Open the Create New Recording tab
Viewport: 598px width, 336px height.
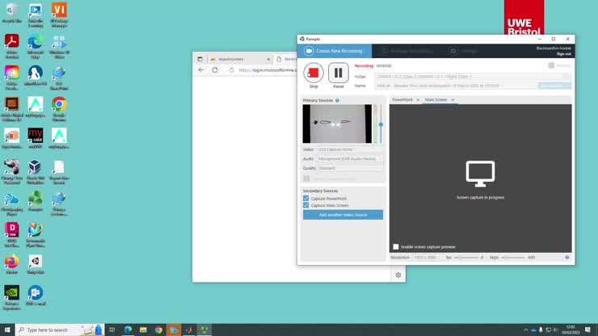pos(335,51)
